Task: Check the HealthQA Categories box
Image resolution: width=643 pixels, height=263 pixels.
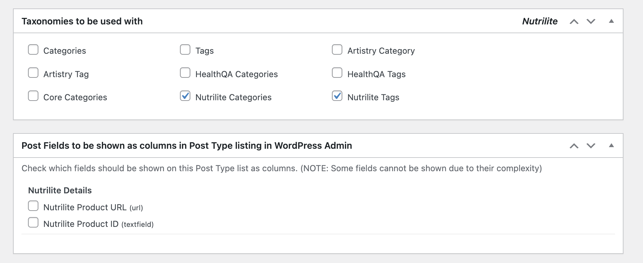Action: click(x=185, y=73)
